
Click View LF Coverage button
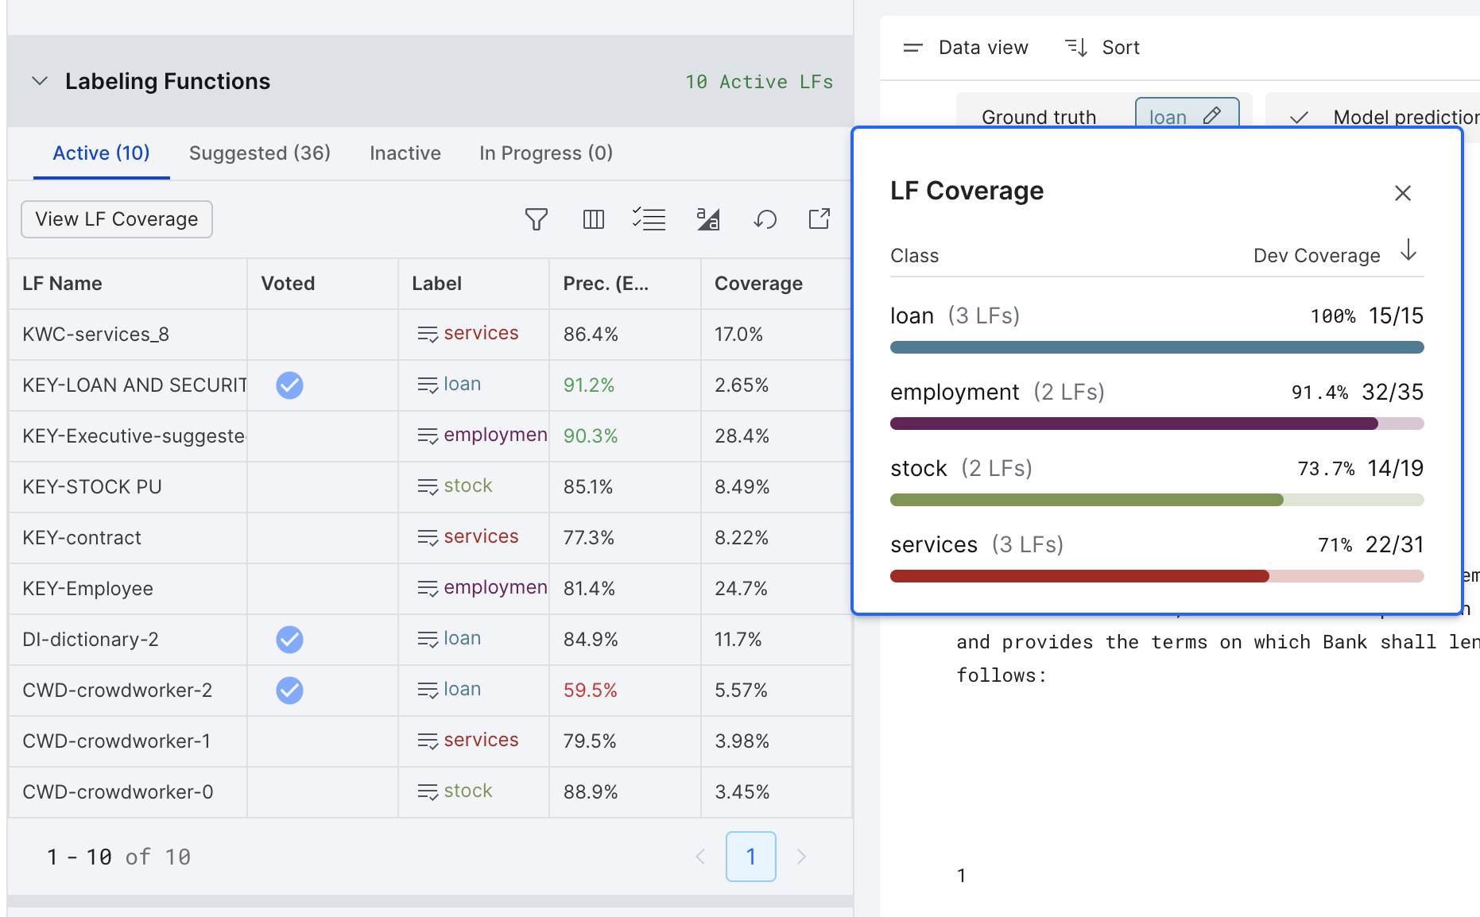coord(117,219)
